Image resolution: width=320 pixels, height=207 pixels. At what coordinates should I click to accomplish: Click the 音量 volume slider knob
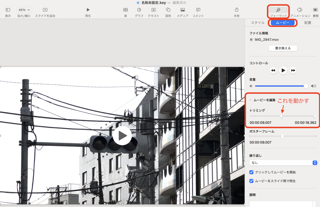point(306,86)
